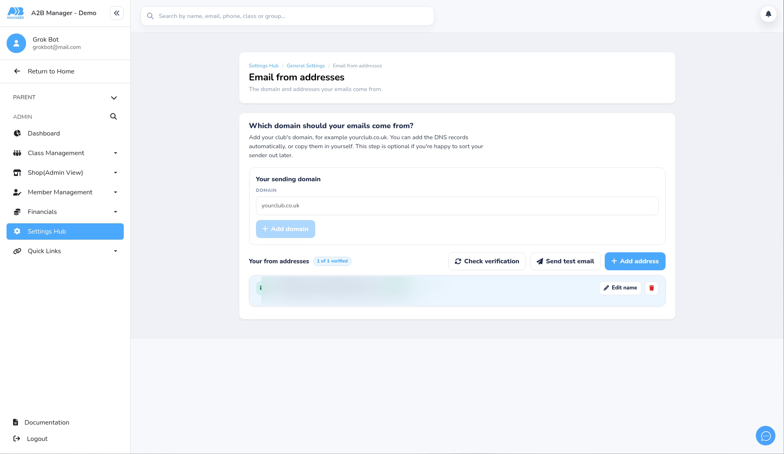
Task: Click Send test email button
Action: click(565, 261)
